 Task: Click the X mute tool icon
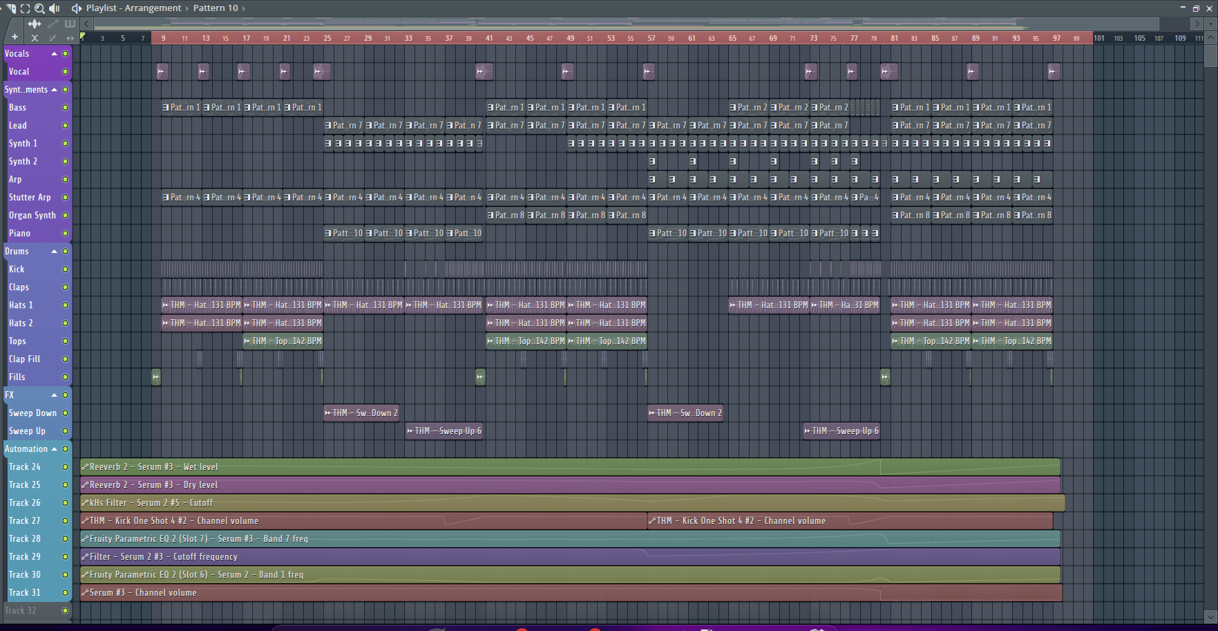tap(35, 39)
